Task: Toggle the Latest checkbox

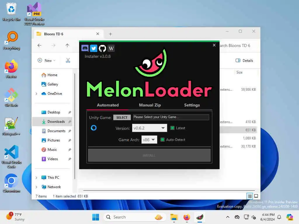Action: click(x=172, y=128)
